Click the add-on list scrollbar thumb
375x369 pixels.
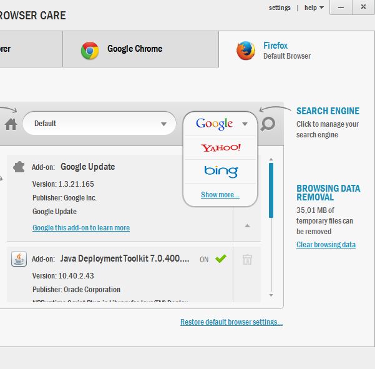[271, 190]
